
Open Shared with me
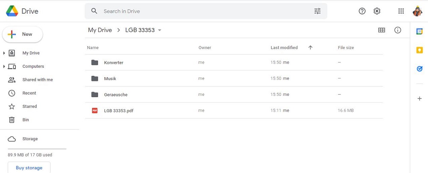click(x=38, y=80)
